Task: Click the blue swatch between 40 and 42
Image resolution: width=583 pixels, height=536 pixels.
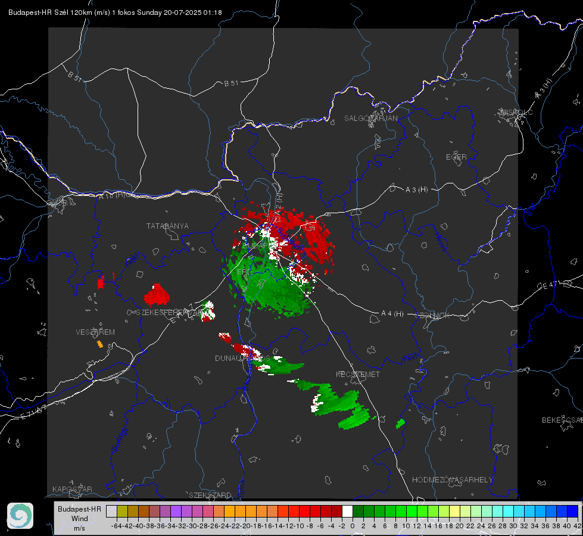Action: (573, 512)
